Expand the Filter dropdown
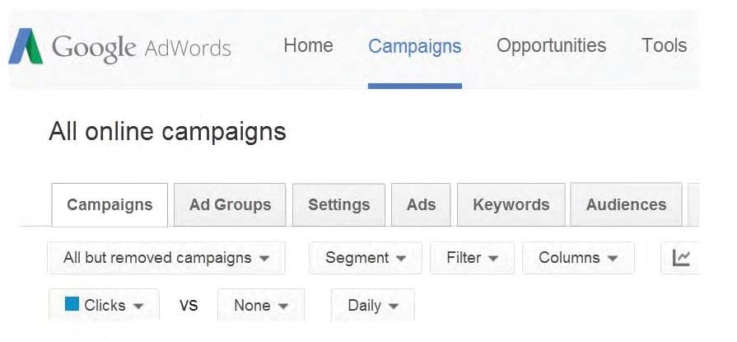 472,258
